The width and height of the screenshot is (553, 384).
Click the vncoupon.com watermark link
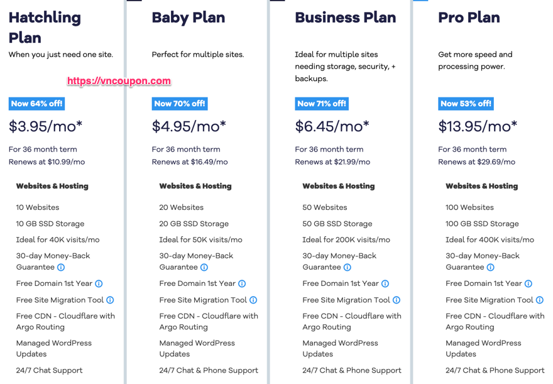point(119,81)
